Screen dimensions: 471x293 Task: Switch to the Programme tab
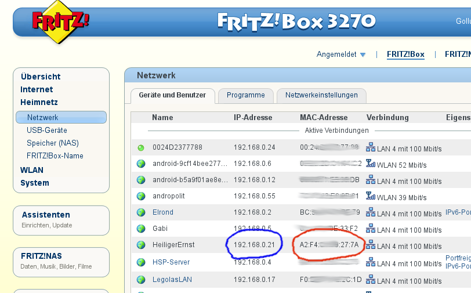point(245,95)
